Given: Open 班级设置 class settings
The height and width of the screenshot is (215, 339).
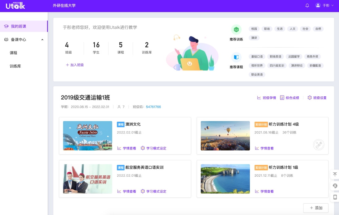Looking at the screenshot, I should point(317,98).
